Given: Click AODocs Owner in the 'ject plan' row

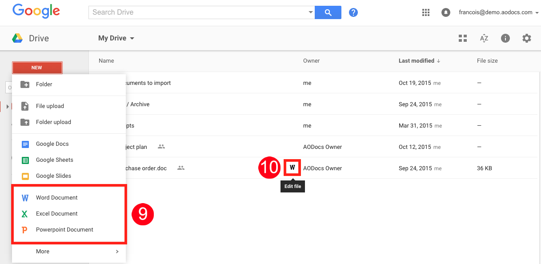Looking at the screenshot, I should coord(322,147).
